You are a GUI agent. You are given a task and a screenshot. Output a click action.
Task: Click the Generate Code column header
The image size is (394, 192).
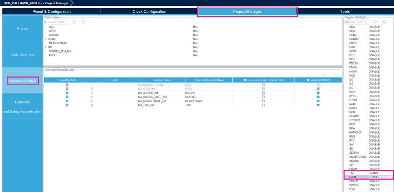tap(67, 80)
